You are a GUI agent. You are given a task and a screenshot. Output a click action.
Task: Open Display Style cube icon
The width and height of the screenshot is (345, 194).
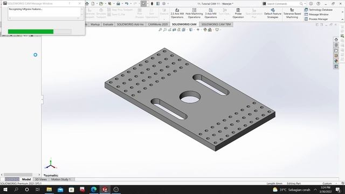[x=190, y=30]
